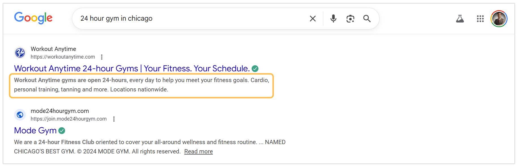The height and width of the screenshot is (167, 518).
Task: Start voice search with microphone
Action: tap(333, 19)
